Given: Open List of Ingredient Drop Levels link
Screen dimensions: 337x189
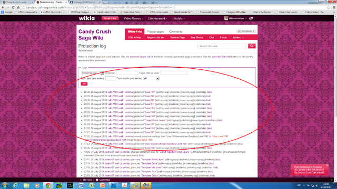Looking at the screenshot, I should (174, 152).
